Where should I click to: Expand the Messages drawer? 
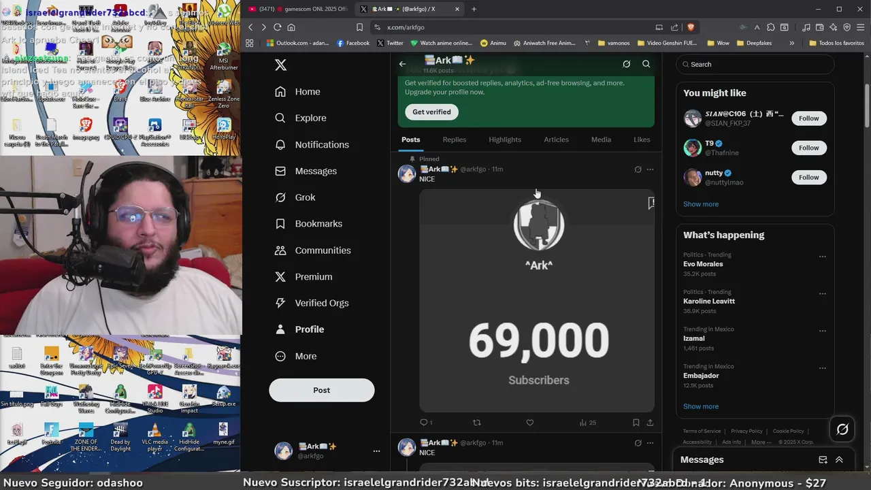pos(839,460)
